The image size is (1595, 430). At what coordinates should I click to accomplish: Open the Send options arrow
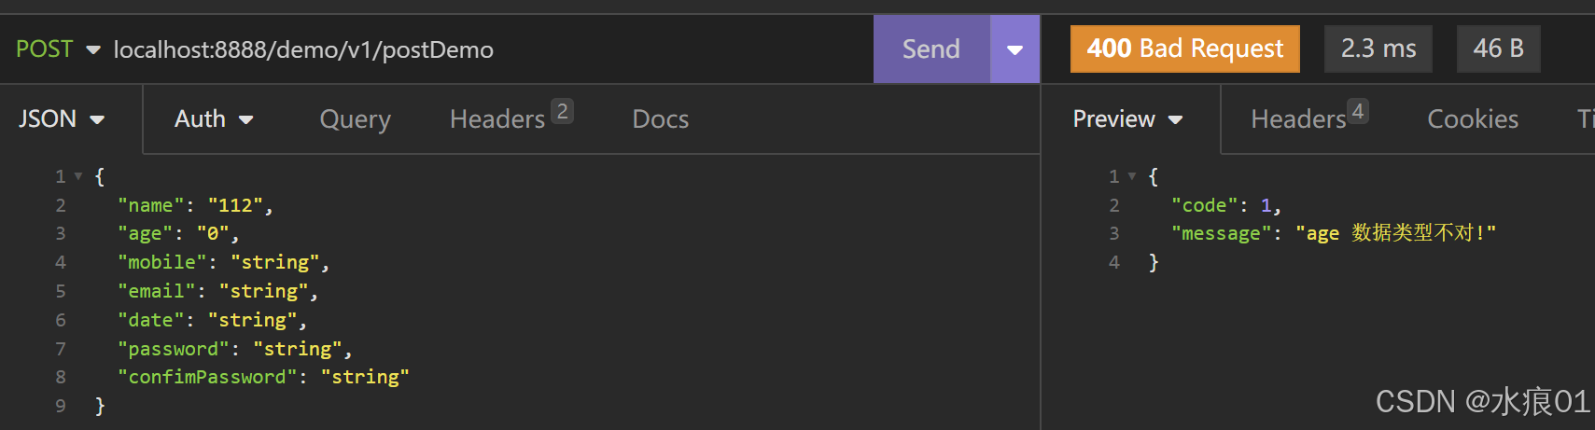tap(1014, 49)
